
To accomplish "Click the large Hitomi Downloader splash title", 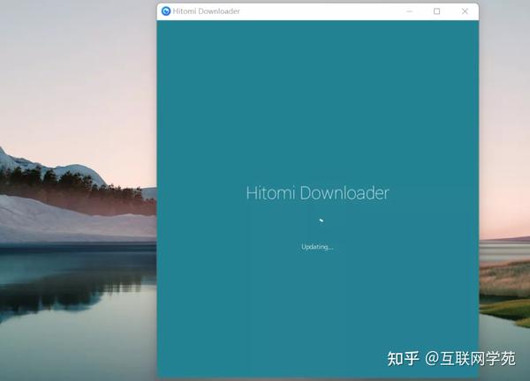I will tap(317, 193).
